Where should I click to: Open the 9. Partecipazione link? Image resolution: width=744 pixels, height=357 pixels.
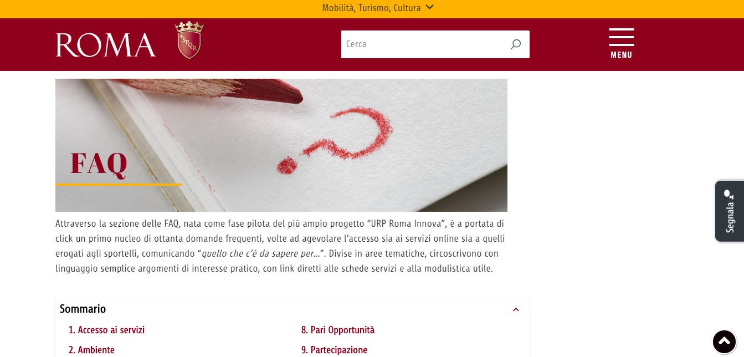pos(334,350)
